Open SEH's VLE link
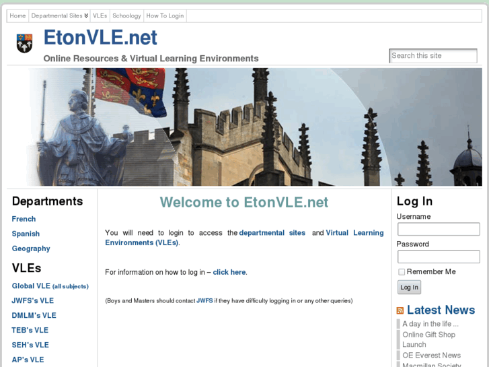Viewport: 489px width, 367px height. 30,345
